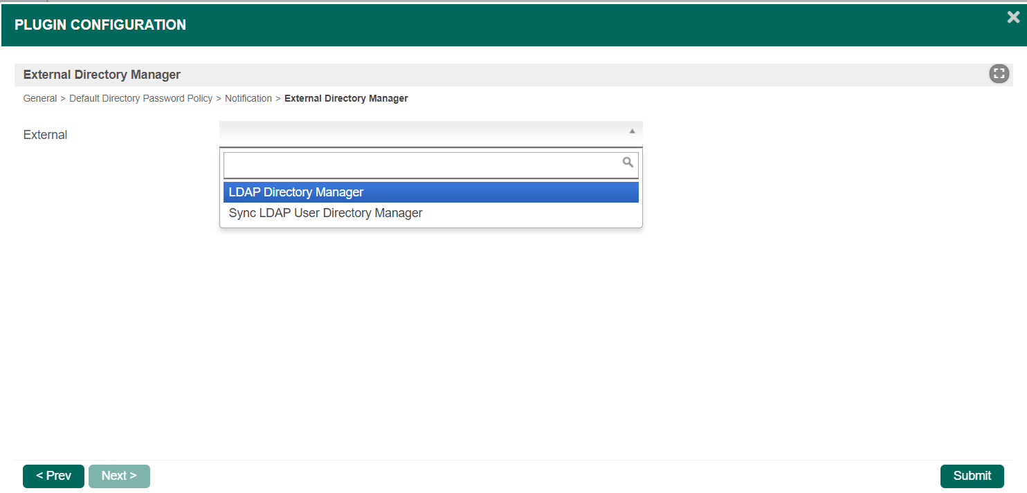The height and width of the screenshot is (493, 1027).
Task: Toggle fullscreen for External Directory Manager panel
Action: tap(999, 74)
